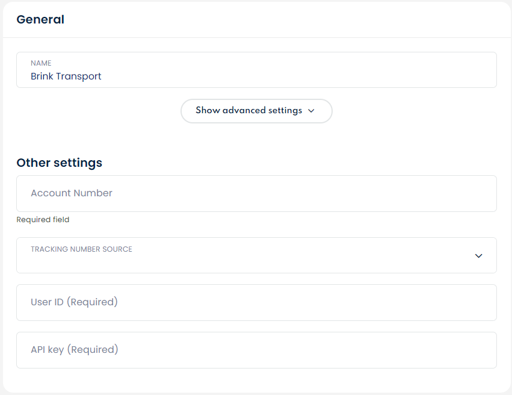Click the TRACKING NUMBER SOURCE label

[81, 249]
